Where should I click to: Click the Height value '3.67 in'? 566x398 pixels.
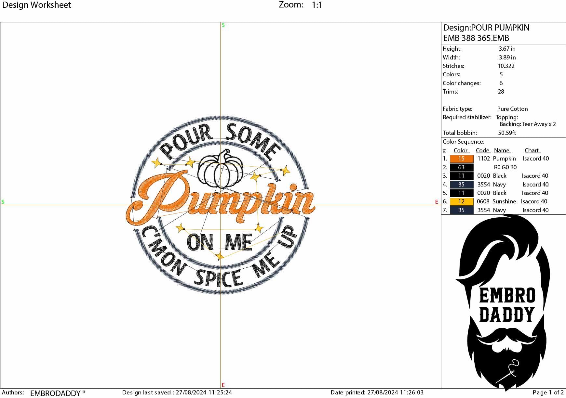pyautogui.click(x=507, y=49)
